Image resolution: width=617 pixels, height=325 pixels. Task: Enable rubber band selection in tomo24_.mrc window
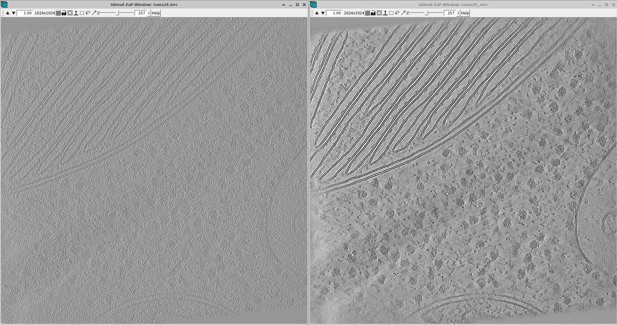point(391,13)
